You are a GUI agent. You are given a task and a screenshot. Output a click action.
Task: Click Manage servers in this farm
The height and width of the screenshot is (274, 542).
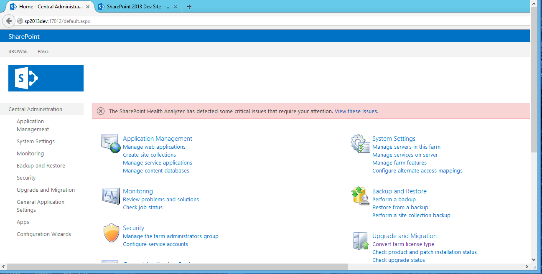point(406,147)
